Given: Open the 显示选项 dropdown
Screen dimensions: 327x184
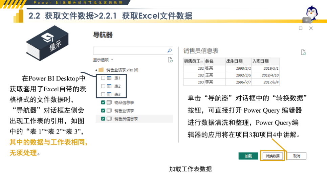Looking at the screenshot, I should [103, 60].
